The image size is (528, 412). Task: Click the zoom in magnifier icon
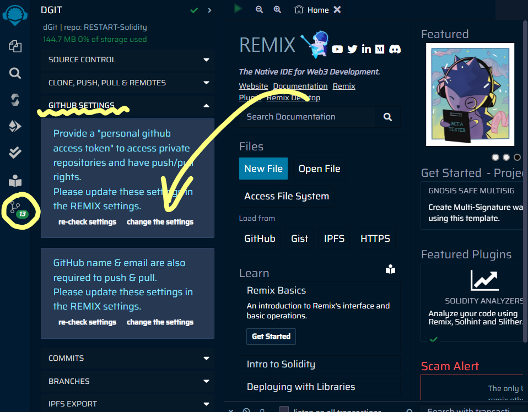[277, 9]
